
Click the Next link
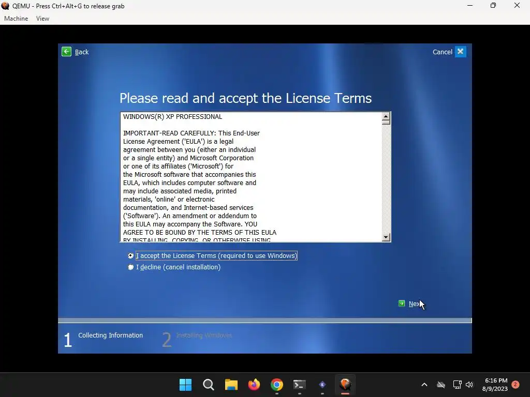pos(415,304)
